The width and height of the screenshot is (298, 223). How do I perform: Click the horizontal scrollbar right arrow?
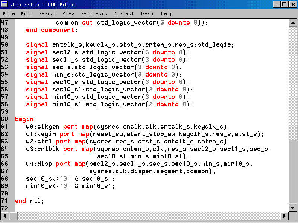click(x=285, y=216)
